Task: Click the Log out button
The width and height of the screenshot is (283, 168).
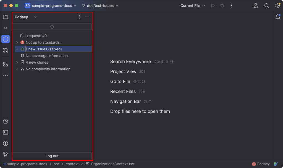Action: click(x=52, y=156)
